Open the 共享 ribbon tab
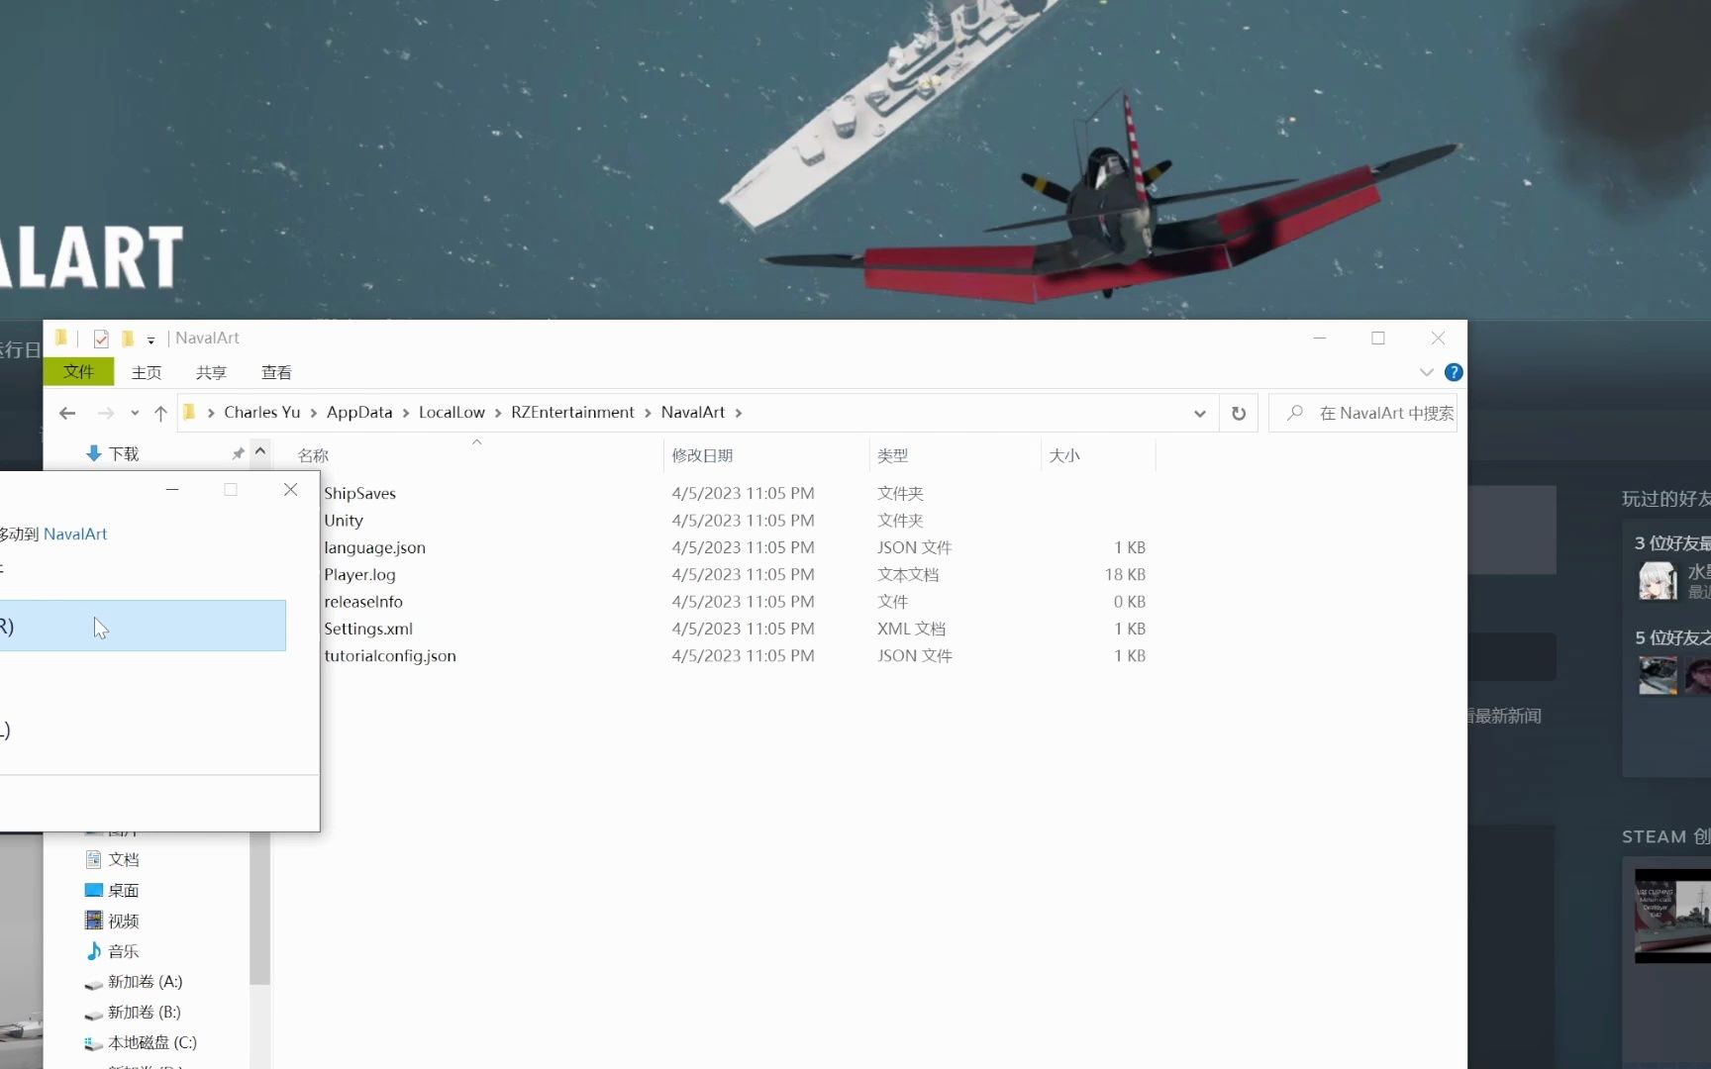This screenshot has height=1069, width=1711. click(x=211, y=372)
